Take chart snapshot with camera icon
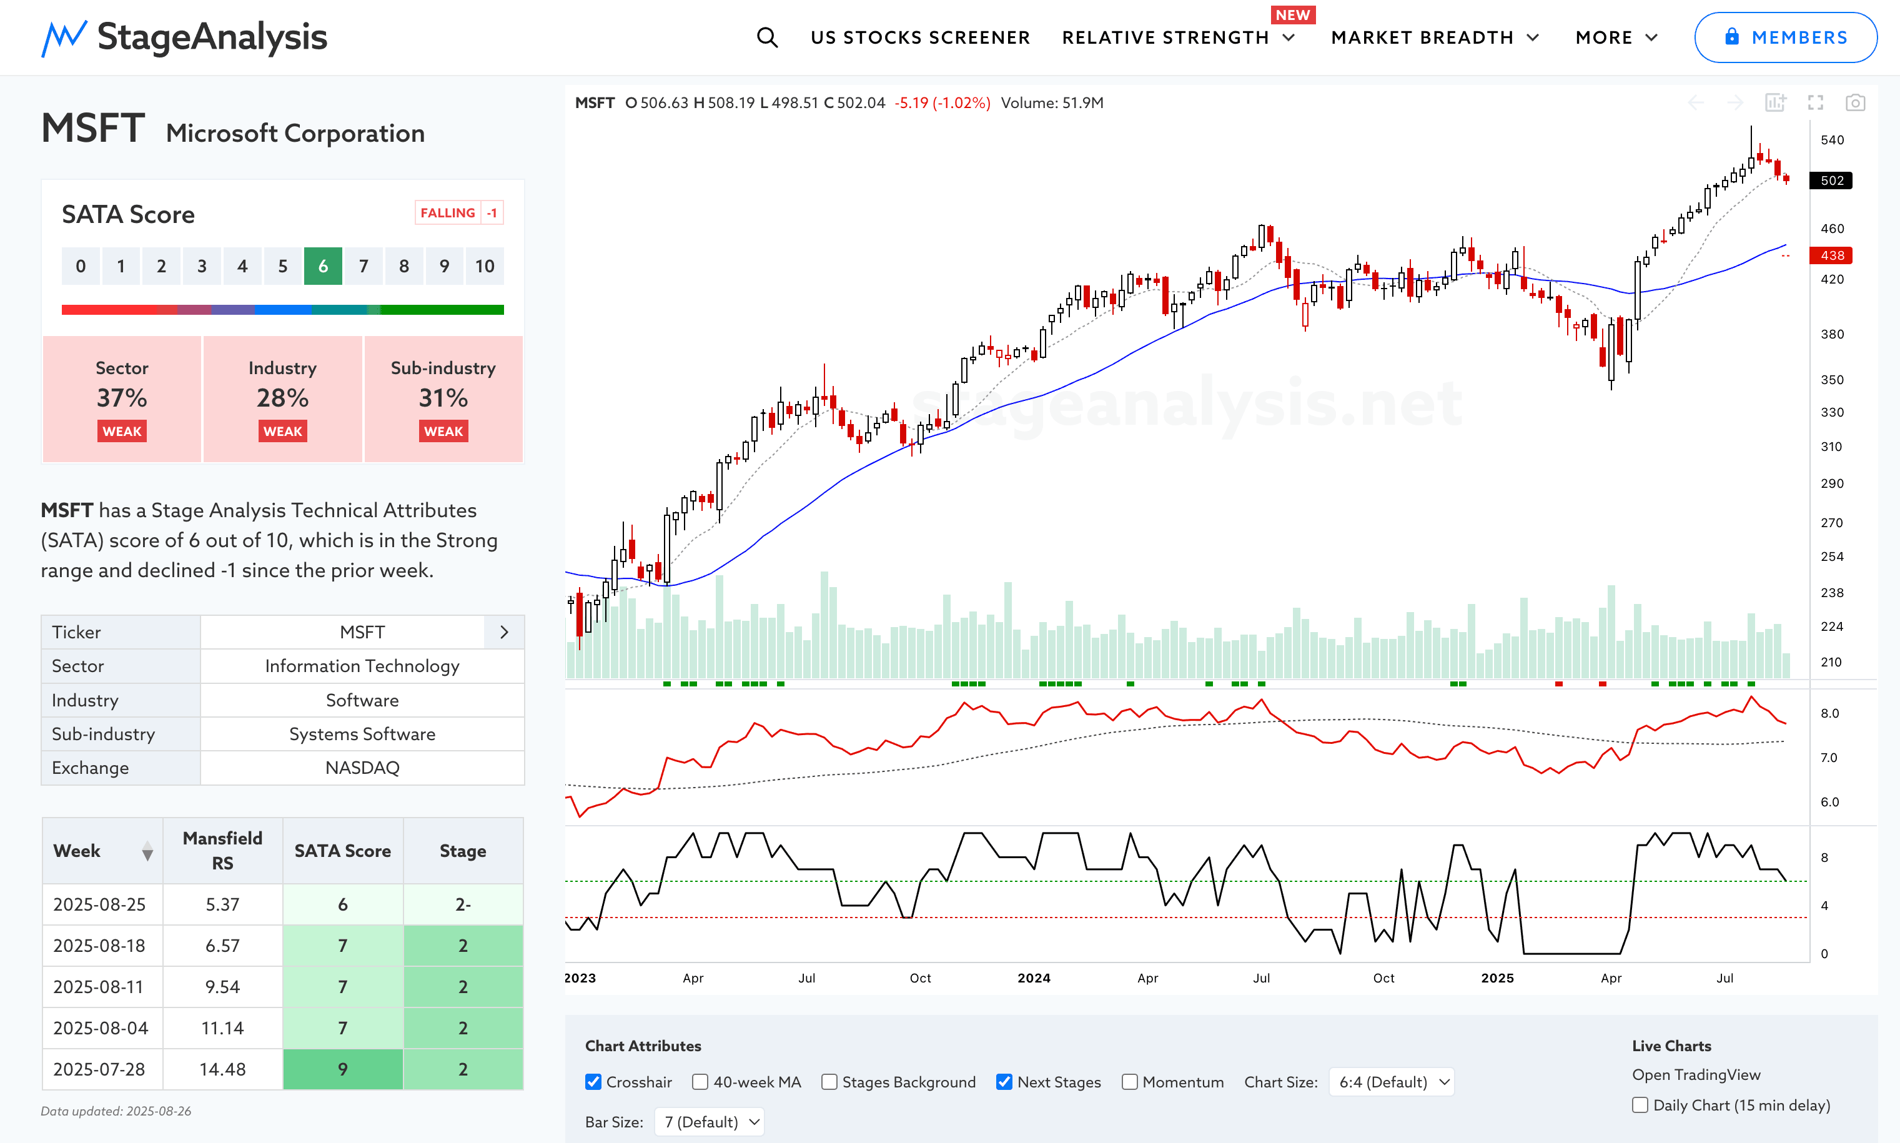Screen dimensions: 1900x1143 [1855, 102]
